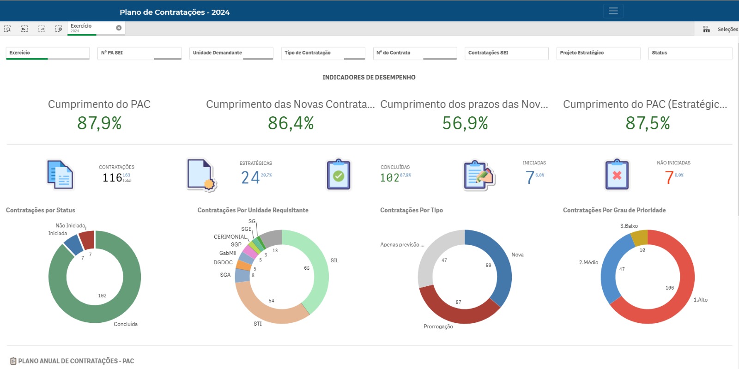Viewport: 739px width, 369px height.
Task: Click the 24 estratégicas value
Action: pyautogui.click(x=250, y=178)
